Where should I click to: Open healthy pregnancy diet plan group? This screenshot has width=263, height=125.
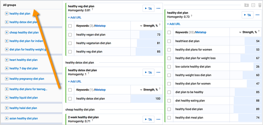[27, 79]
